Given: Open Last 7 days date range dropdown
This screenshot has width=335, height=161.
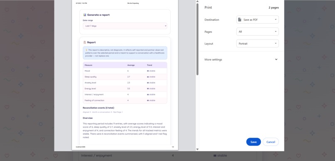Looking at the screenshot, I should (125, 26).
